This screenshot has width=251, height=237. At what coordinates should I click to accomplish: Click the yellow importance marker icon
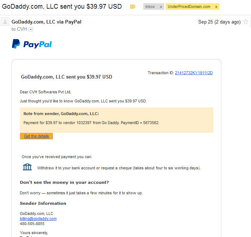click(132, 7)
